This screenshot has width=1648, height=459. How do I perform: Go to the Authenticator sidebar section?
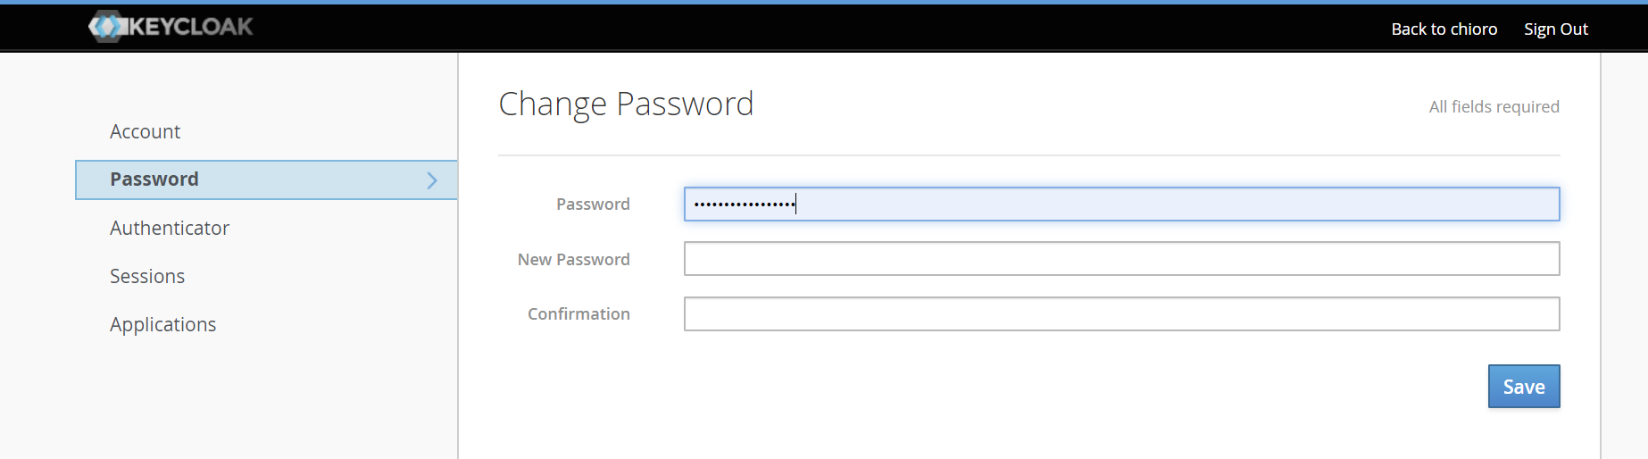tap(170, 229)
